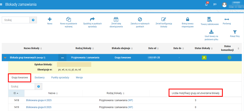The image size is (244, 111).
Task: Click green communication status check icon
Action: 229,57
